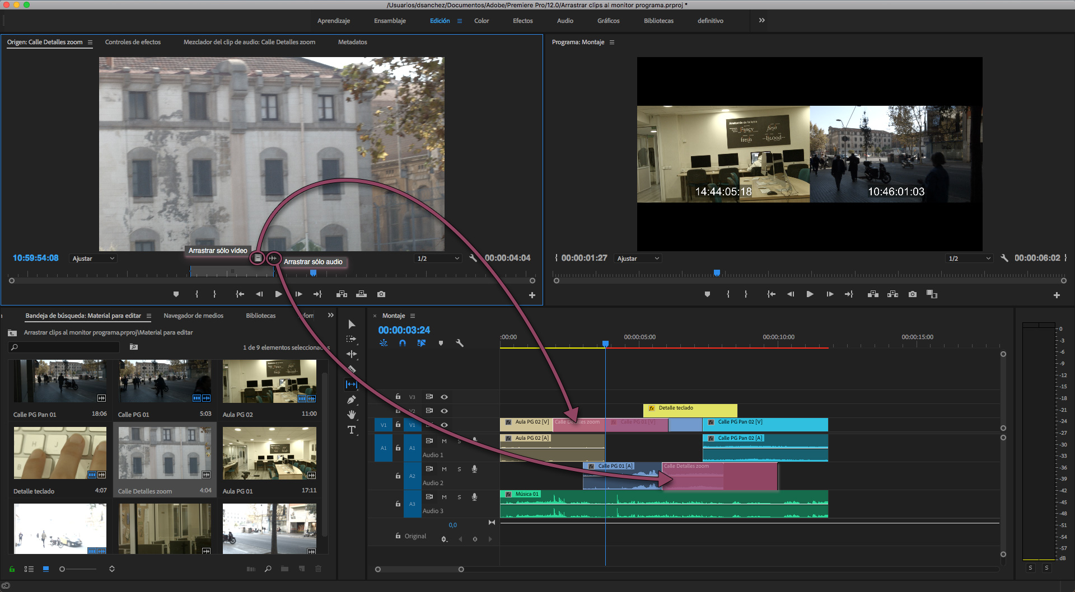Select the Detalle teclado clip thumbnail
This screenshot has width=1075, height=592.
click(60, 453)
